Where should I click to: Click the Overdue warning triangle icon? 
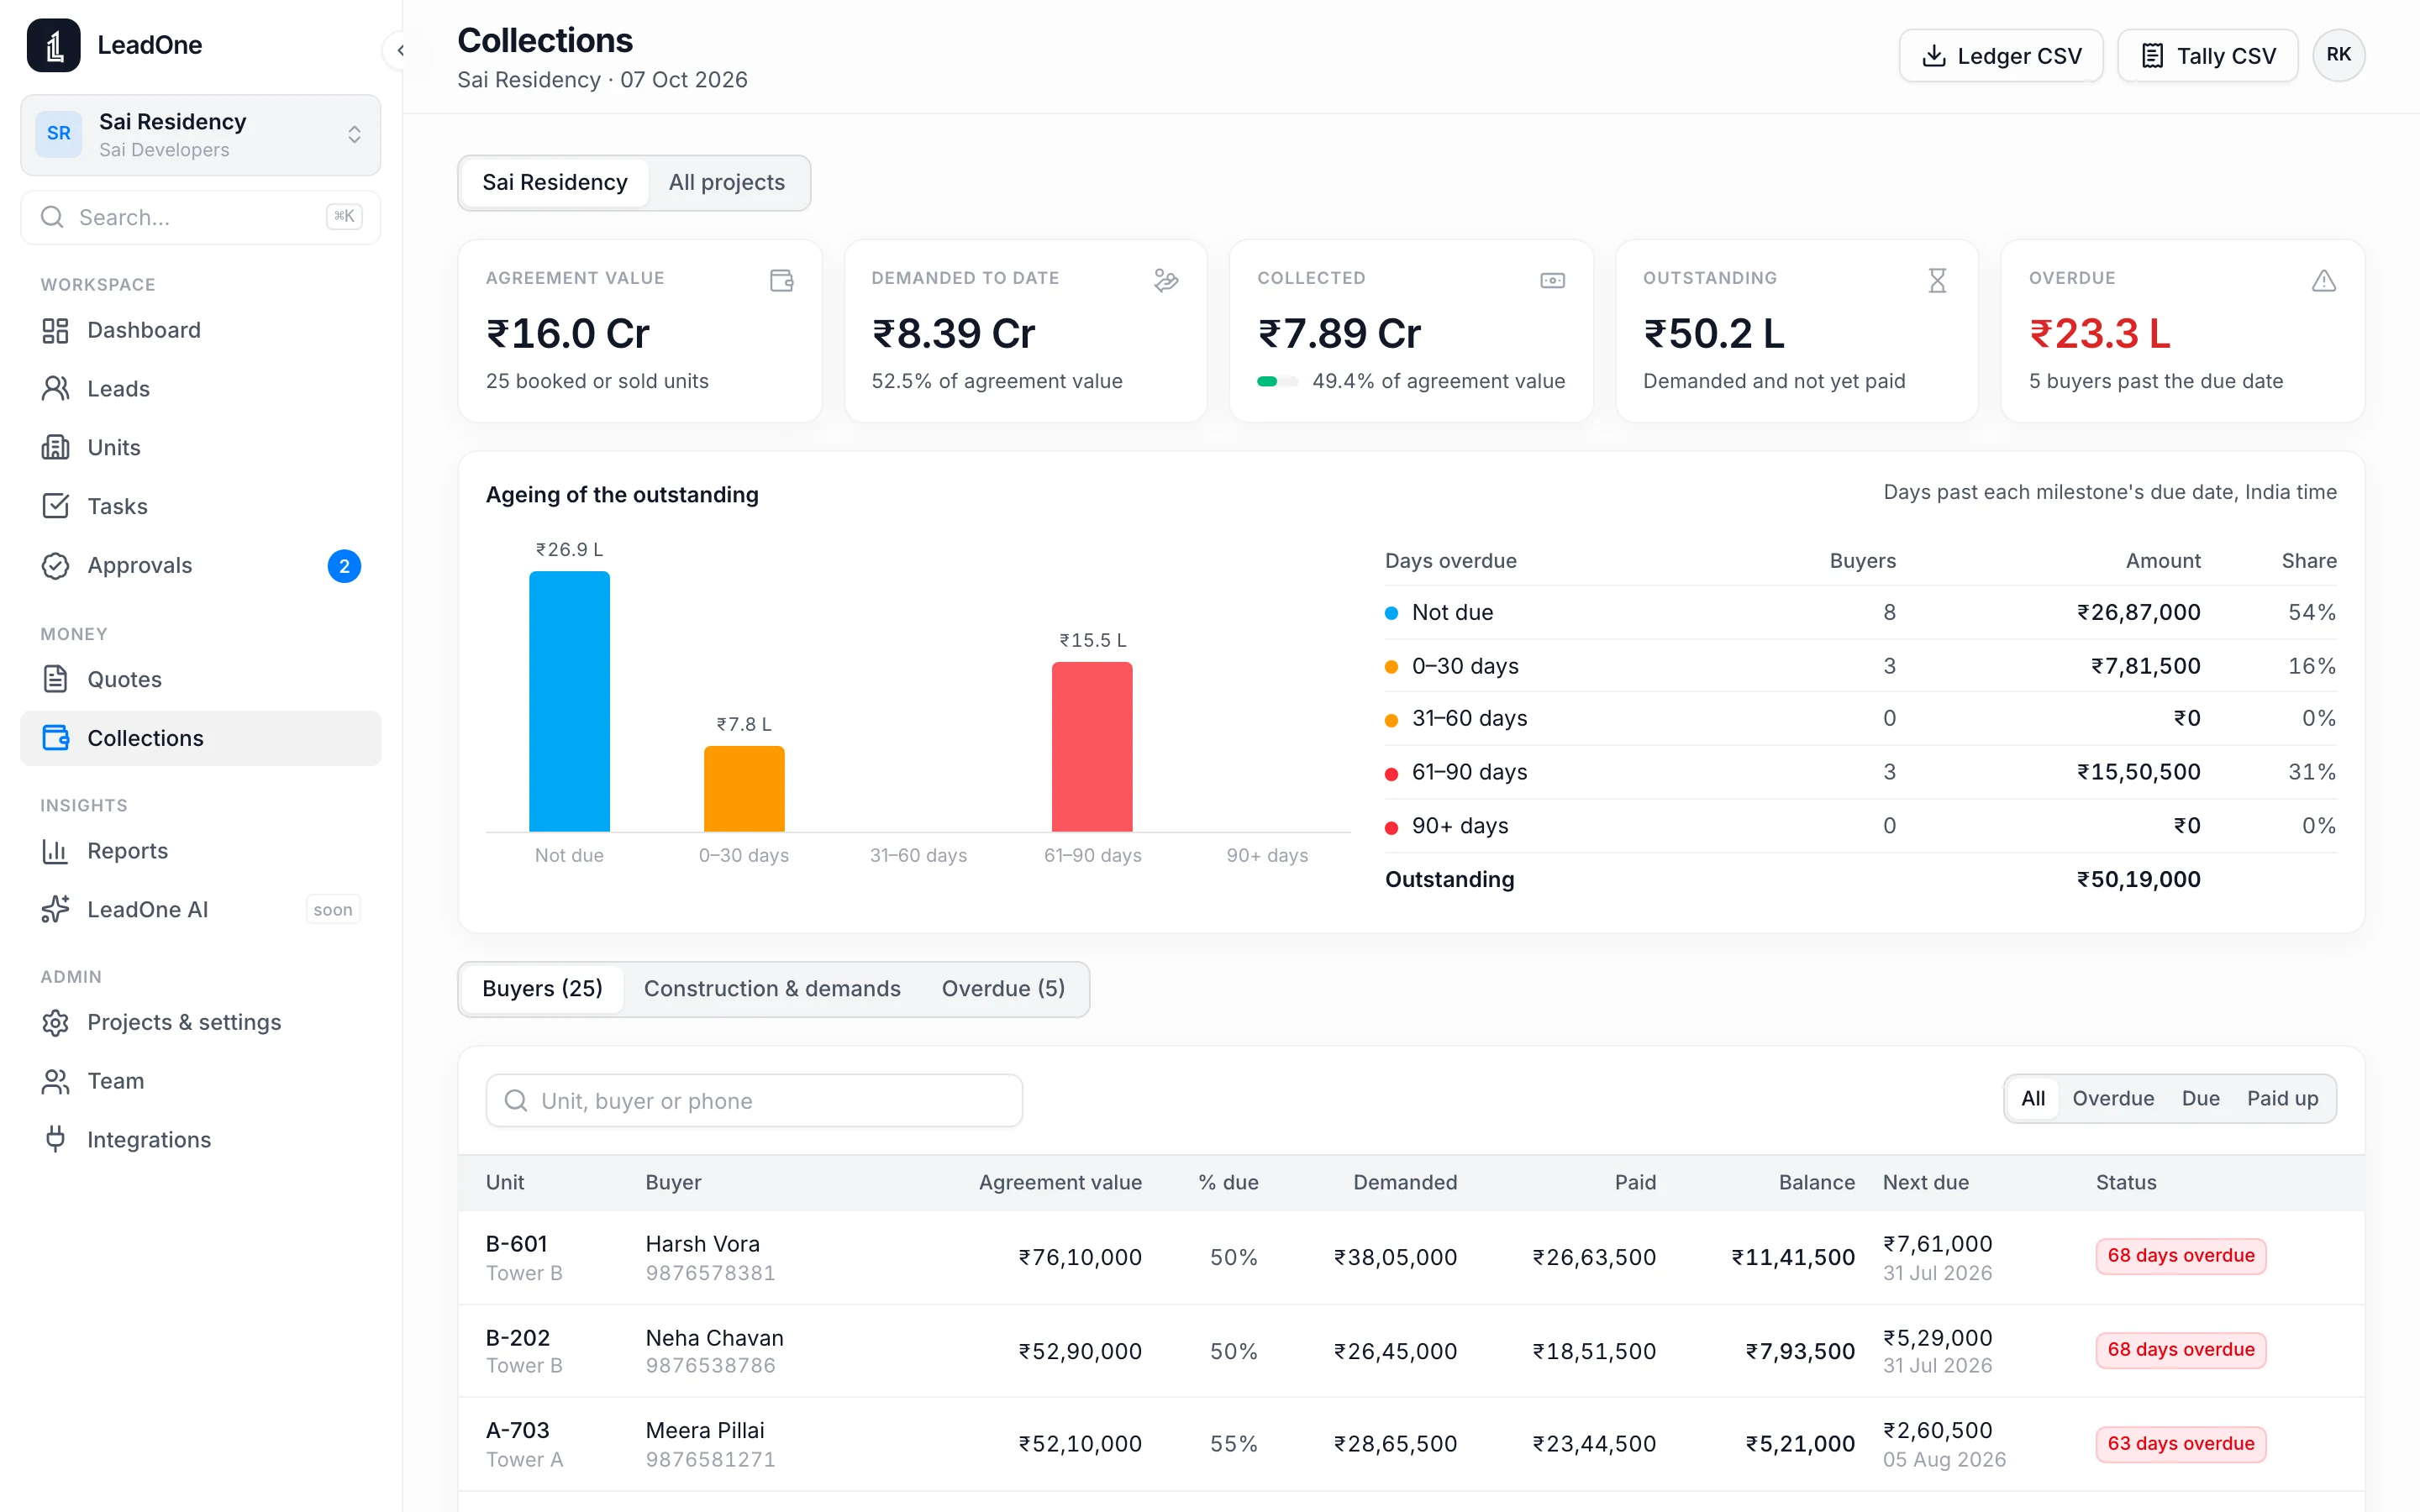pos(2324,280)
